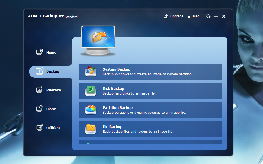Click the backup monitor illustration

[98, 41]
